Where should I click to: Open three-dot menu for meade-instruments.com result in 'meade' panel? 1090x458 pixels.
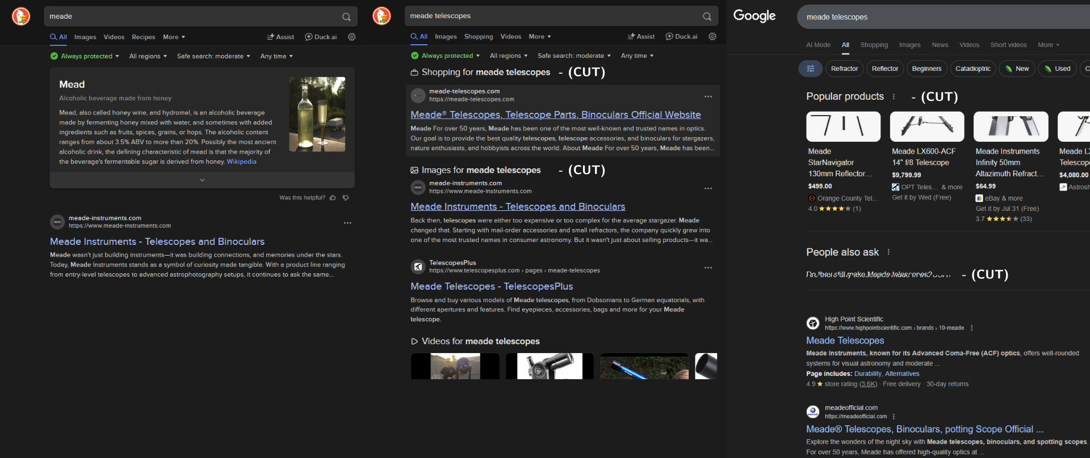[x=347, y=223]
